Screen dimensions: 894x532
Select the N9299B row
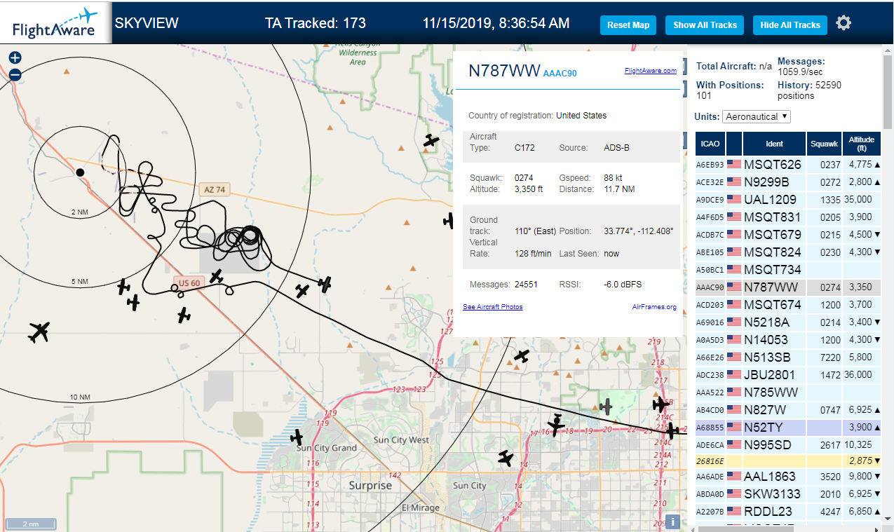click(788, 182)
